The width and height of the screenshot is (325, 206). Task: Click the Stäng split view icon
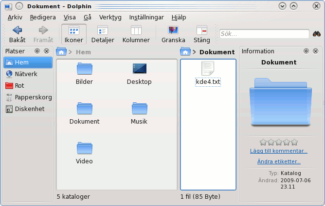point(201,34)
